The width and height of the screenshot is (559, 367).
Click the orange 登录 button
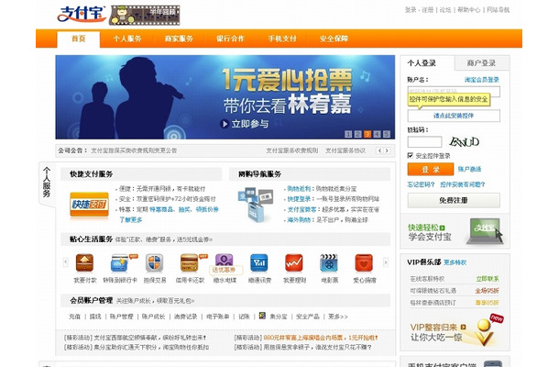pyautogui.click(x=431, y=169)
